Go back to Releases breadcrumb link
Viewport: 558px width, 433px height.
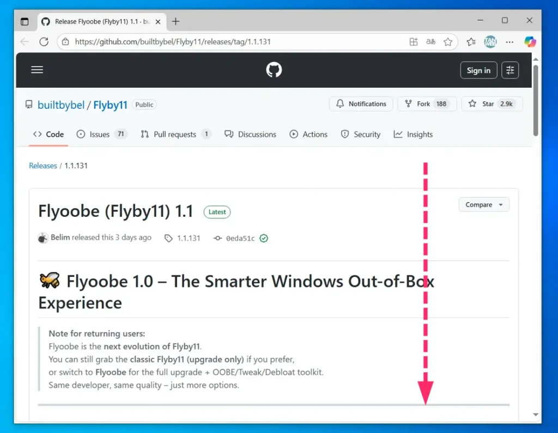coord(43,166)
